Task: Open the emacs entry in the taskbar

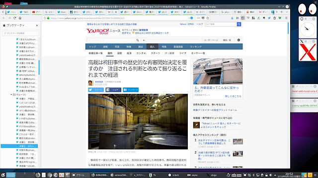Action: [x=119, y=175]
